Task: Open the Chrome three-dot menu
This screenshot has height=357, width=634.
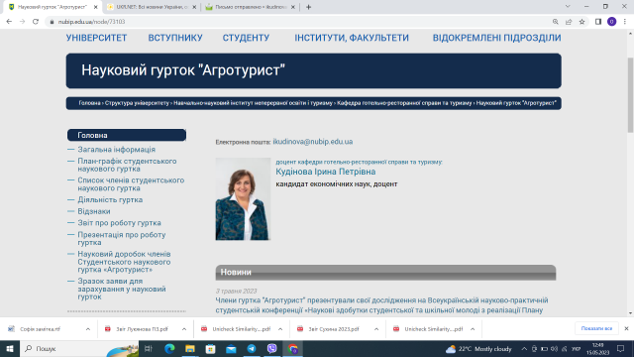Action: pos(625,22)
